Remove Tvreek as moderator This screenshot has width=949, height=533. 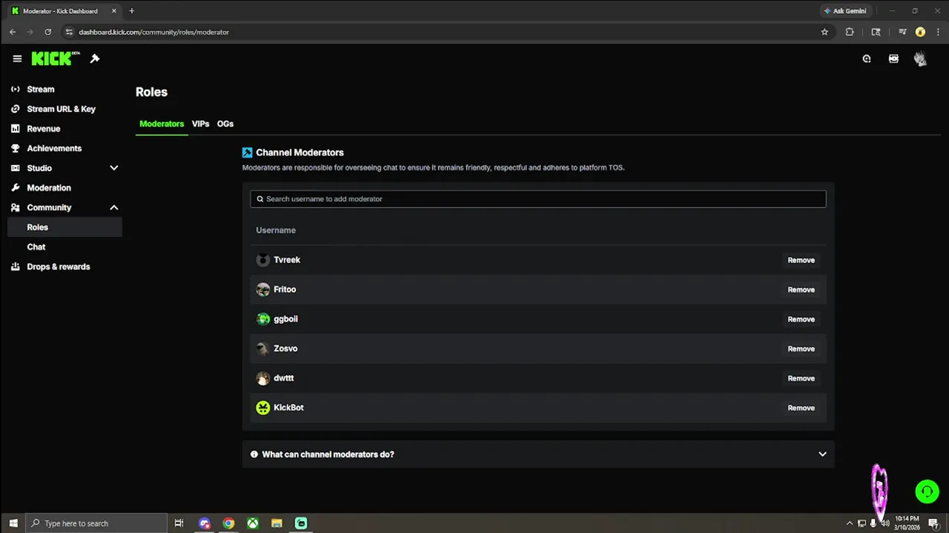(x=801, y=261)
